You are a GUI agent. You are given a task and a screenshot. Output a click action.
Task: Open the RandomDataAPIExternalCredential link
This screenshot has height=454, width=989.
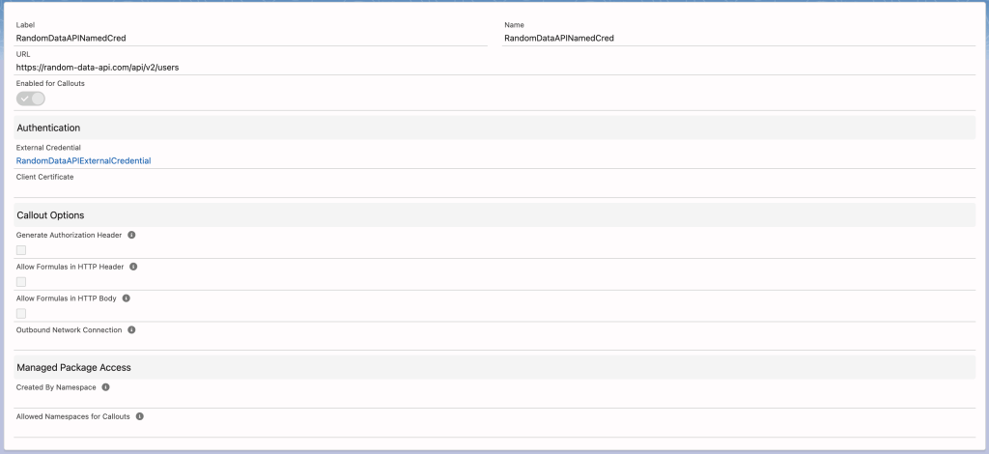point(83,161)
